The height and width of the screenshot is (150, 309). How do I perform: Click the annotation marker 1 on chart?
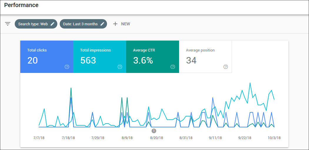pos(154,131)
